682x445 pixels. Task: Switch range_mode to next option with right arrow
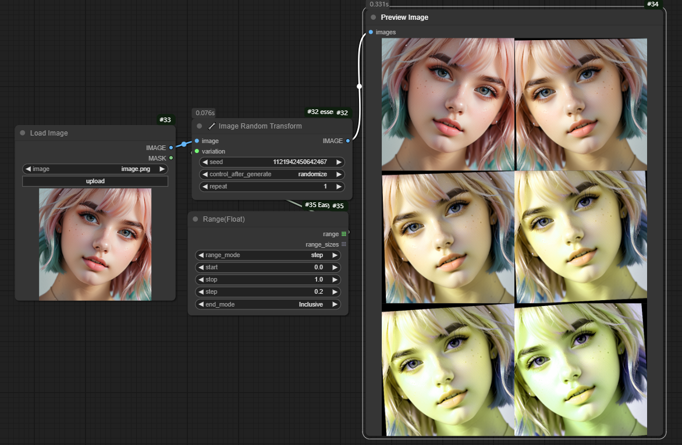[x=335, y=255]
